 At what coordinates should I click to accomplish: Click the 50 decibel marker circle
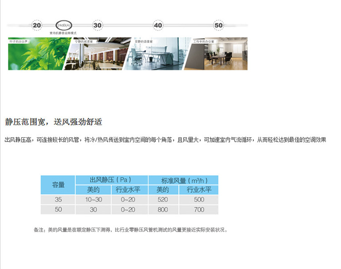click(219, 25)
